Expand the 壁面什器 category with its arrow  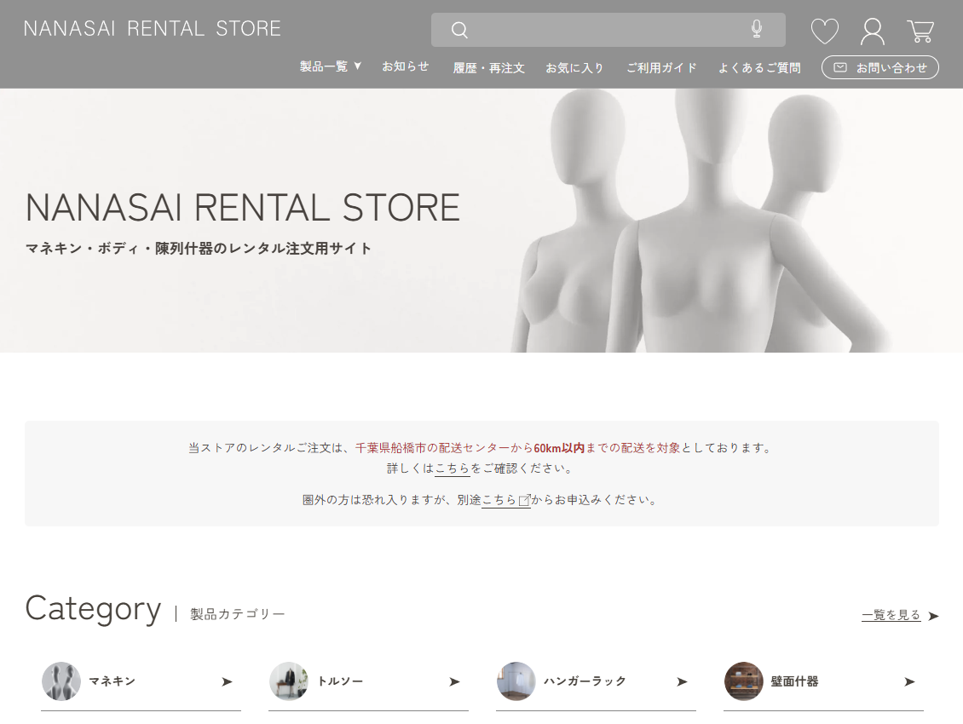coord(908,681)
